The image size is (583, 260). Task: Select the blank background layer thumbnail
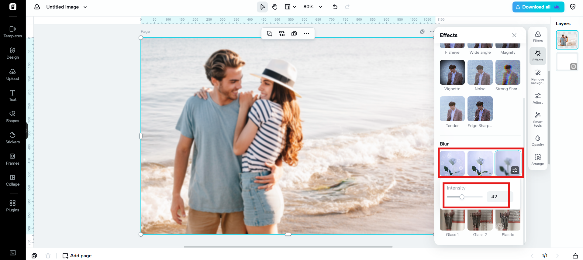click(567, 62)
